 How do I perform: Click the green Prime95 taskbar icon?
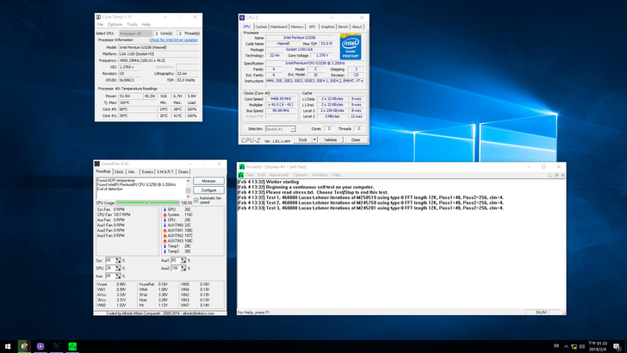(73, 346)
